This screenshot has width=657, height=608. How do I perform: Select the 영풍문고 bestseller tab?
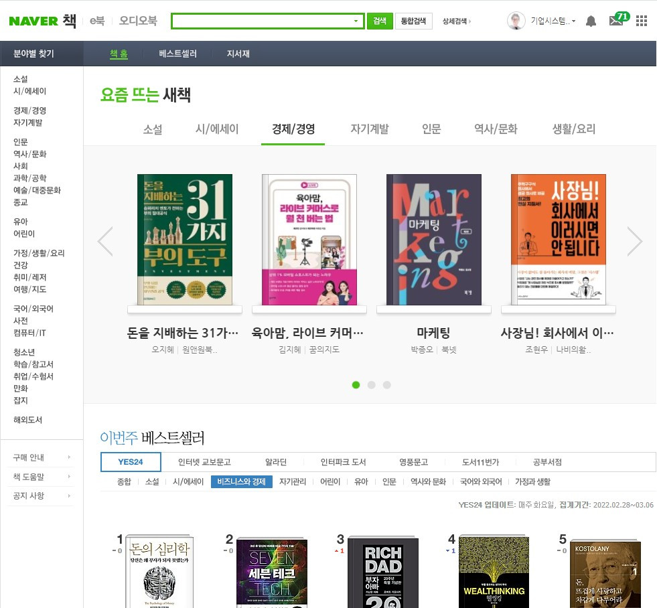click(x=414, y=462)
